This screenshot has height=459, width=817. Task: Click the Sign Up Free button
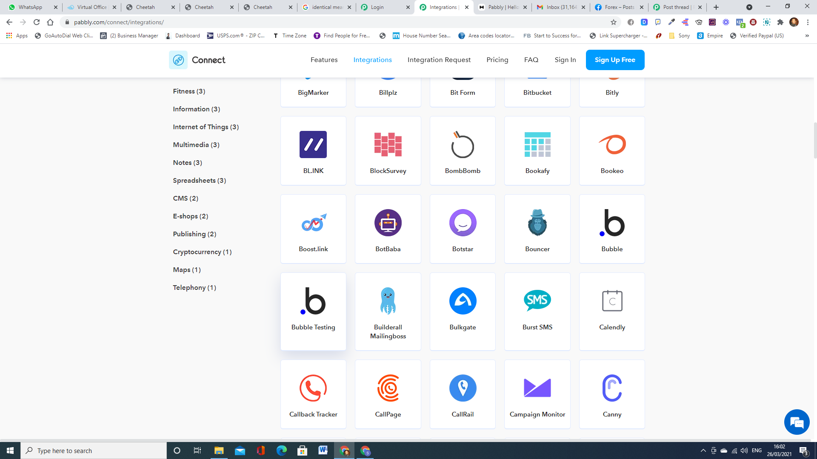615,60
